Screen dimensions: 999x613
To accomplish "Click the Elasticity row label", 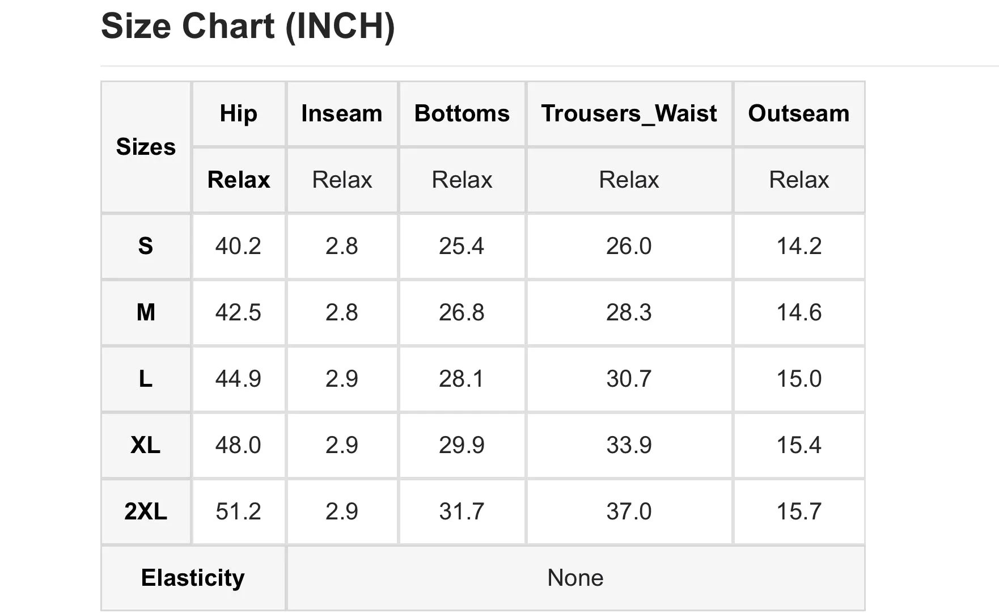I will (193, 578).
